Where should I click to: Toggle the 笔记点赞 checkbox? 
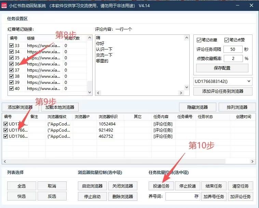227,40
